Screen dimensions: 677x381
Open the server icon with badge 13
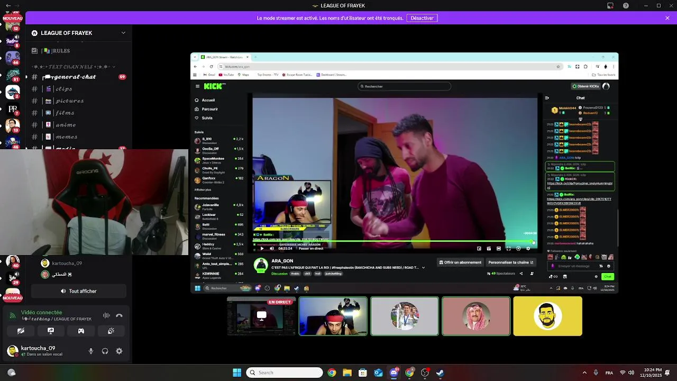tap(13, 126)
